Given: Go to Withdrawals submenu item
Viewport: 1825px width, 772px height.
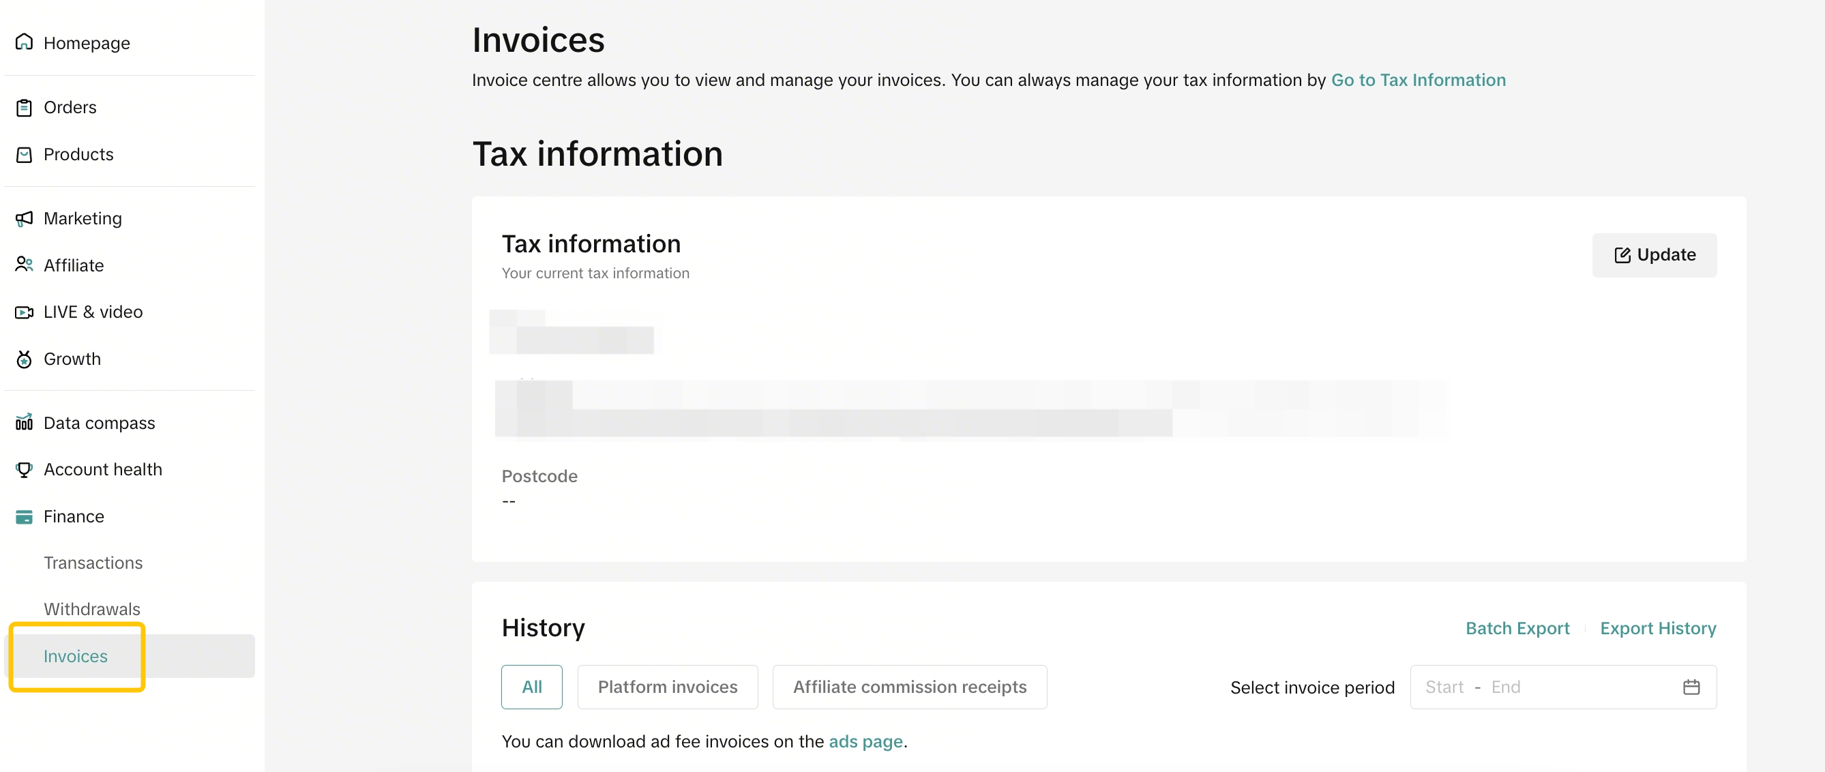Looking at the screenshot, I should (x=91, y=609).
